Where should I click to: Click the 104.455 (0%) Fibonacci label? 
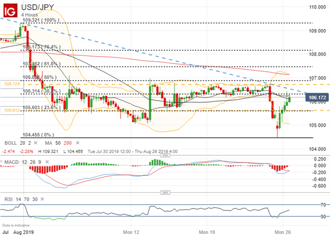pyautogui.click(x=35, y=135)
